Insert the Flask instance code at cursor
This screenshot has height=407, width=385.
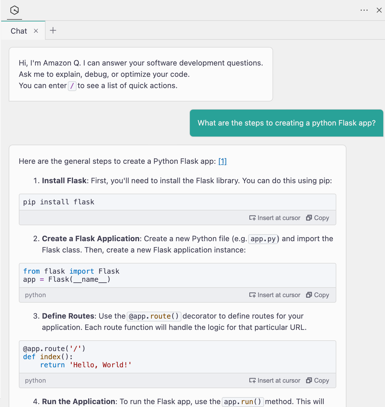(275, 295)
